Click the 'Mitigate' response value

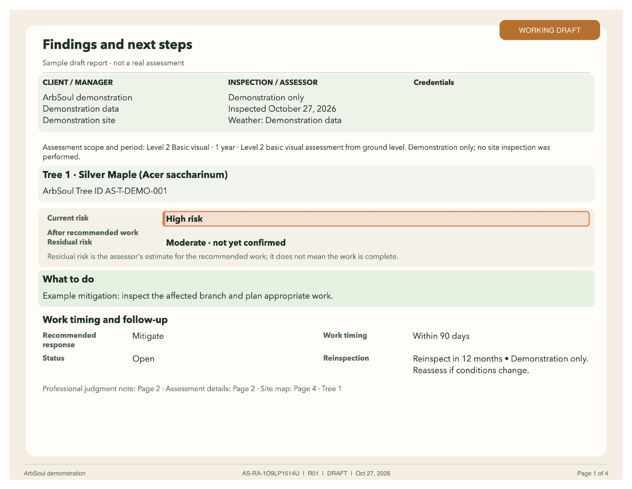tap(148, 336)
